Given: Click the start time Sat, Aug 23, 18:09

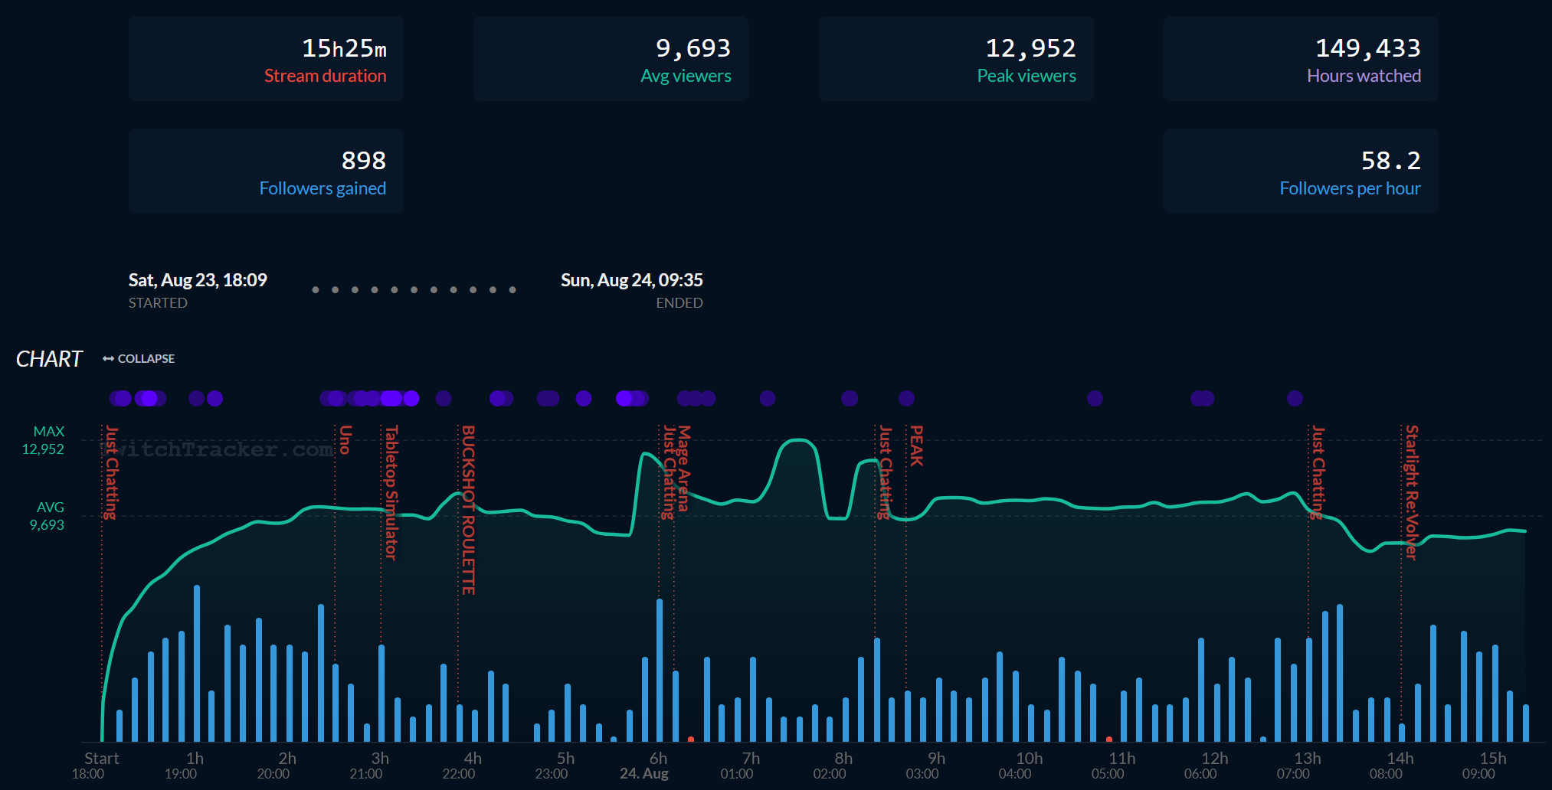Looking at the screenshot, I should [198, 280].
